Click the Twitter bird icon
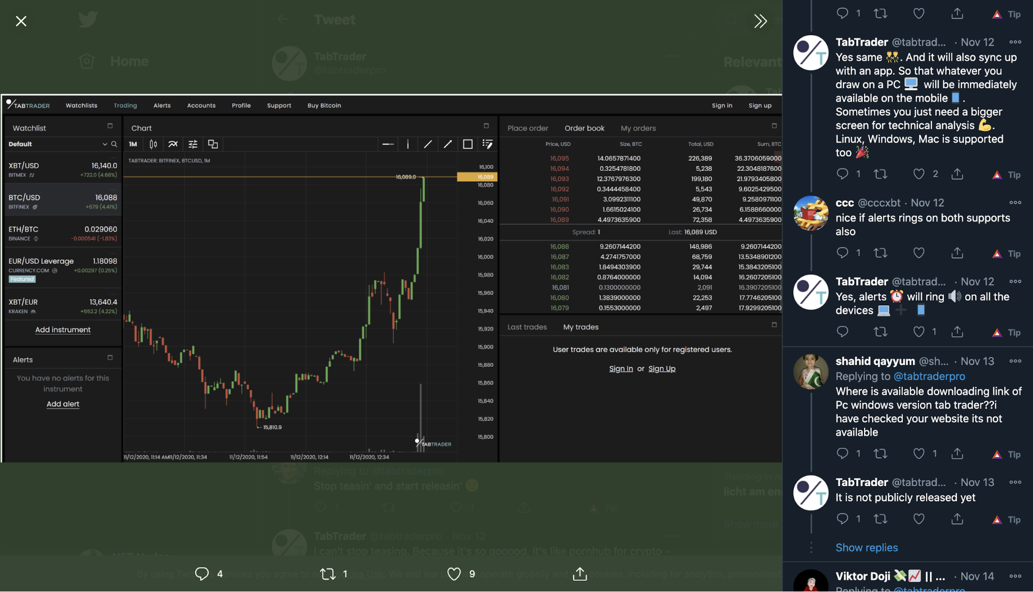The height and width of the screenshot is (592, 1033). click(x=87, y=19)
